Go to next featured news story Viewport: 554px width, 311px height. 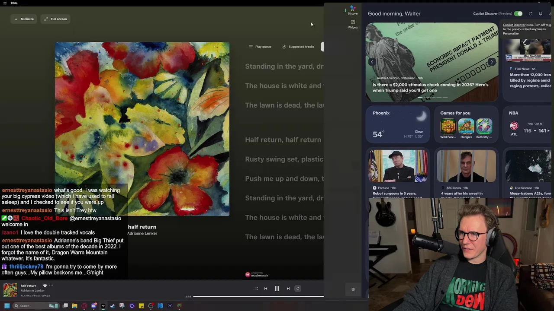coord(492,62)
